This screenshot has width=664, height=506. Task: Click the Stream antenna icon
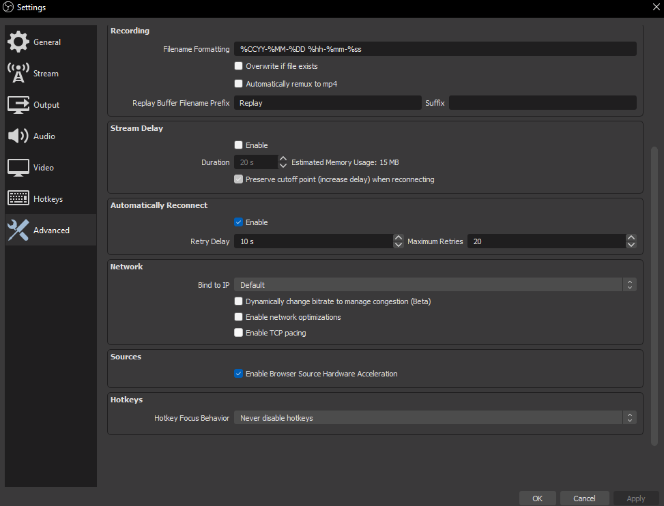[x=18, y=73]
